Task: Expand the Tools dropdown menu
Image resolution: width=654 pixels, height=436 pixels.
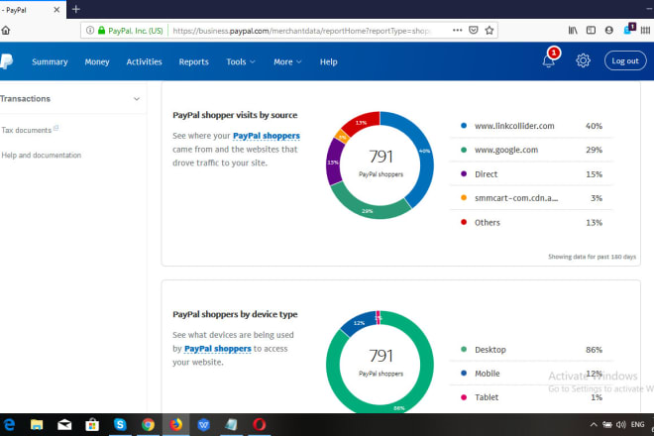Action: click(241, 61)
